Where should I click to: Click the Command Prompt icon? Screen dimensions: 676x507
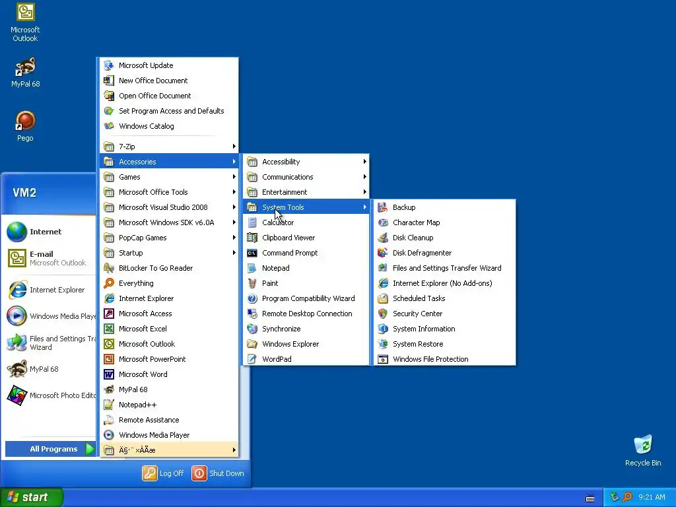[252, 253]
